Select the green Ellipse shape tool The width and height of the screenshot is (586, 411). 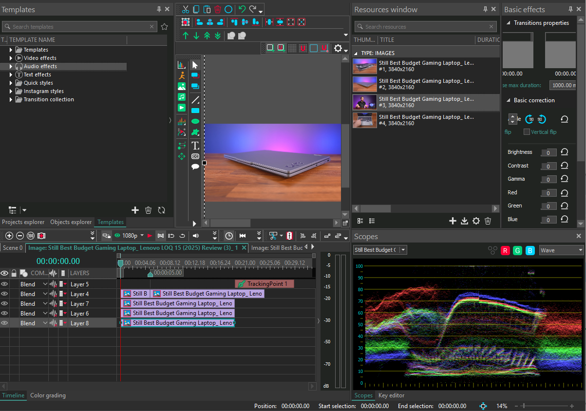[195, 121]
